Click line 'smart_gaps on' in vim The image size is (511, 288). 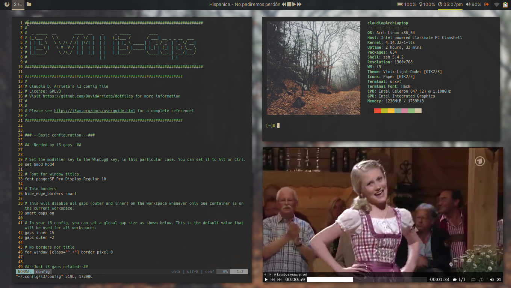(x=39, y=213)
